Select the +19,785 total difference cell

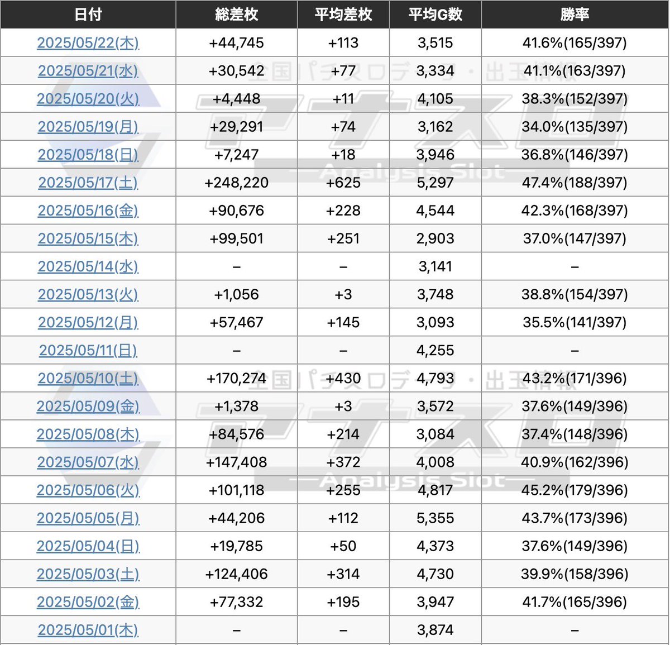pyautogui.click(x=237, y=546)
